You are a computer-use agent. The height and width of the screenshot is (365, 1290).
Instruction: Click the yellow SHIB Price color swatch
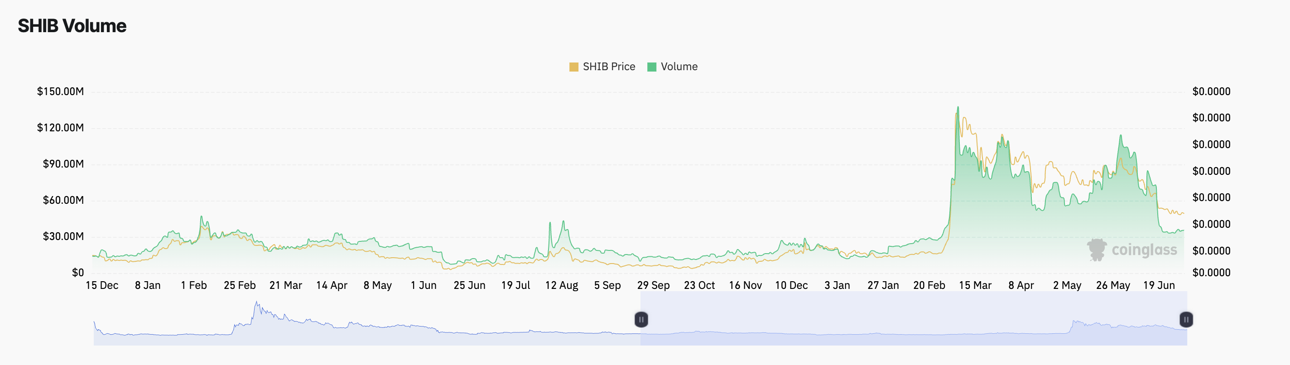pos(573,67)
